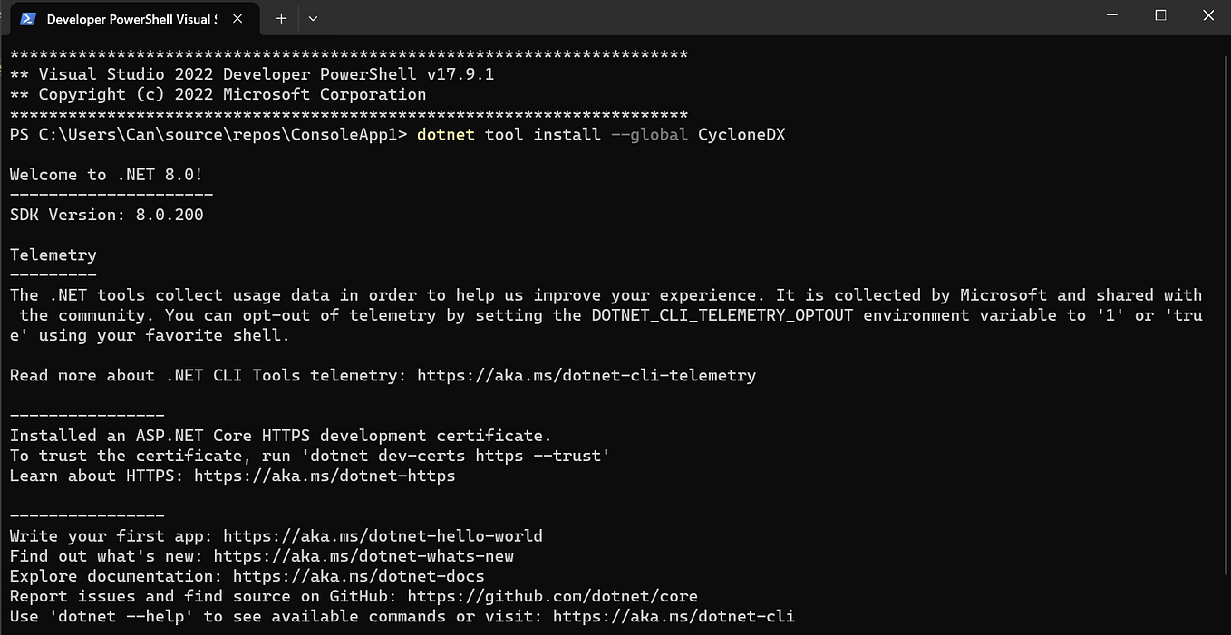Open the dotnet-cli-telemetry link
The width and height of the screenshot is (1231, 635).
pyautogui.click(x=585, y=375)
